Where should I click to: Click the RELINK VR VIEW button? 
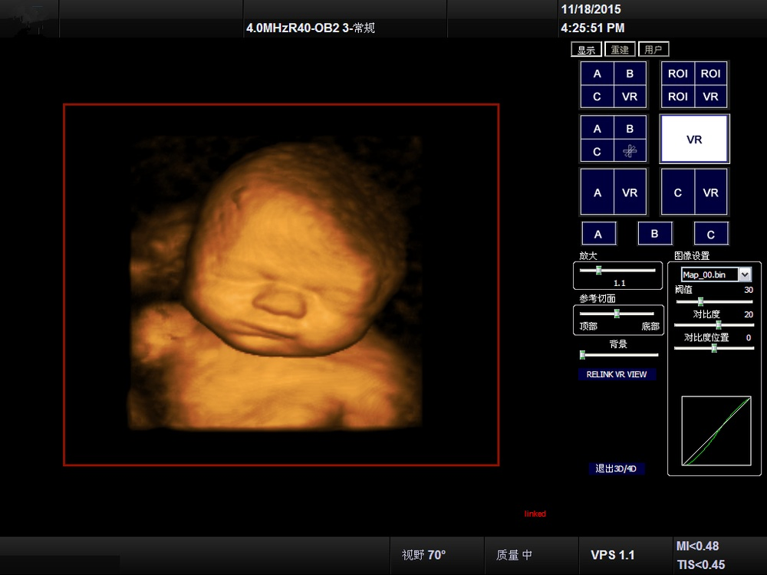click(617, 375)
